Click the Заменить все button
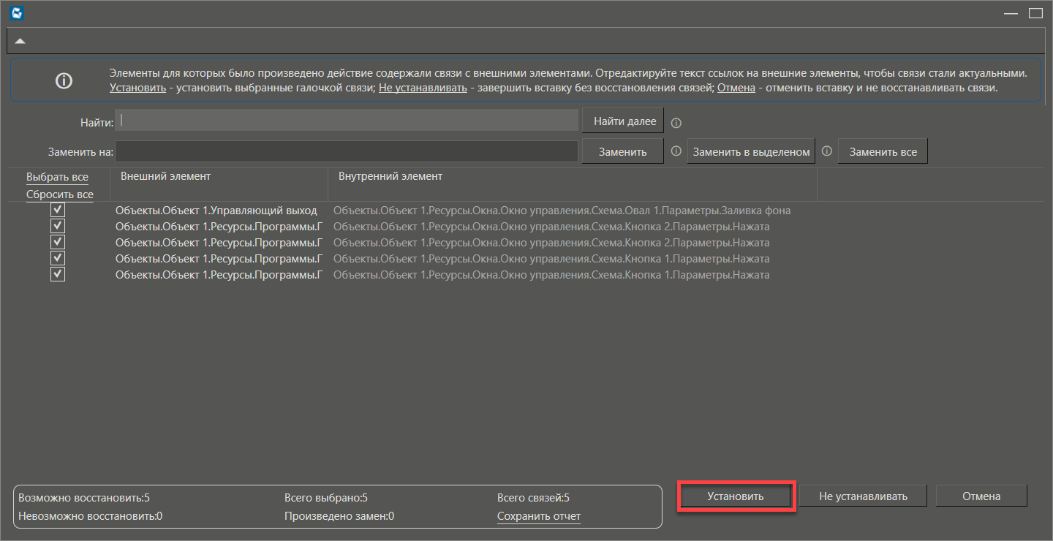 click(x=883, y=152)
